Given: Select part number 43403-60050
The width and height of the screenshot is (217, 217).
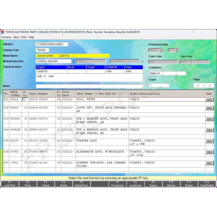Looking at the screenshot, I should point(38,108).
